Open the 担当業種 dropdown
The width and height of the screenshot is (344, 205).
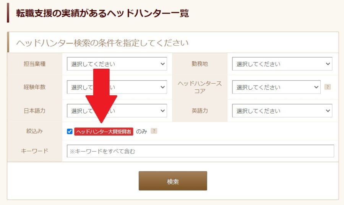[117, 64]
